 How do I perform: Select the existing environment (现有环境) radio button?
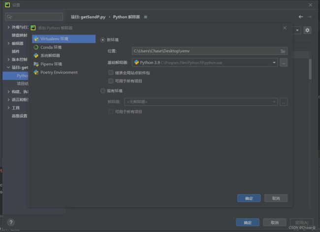point(103,91)
